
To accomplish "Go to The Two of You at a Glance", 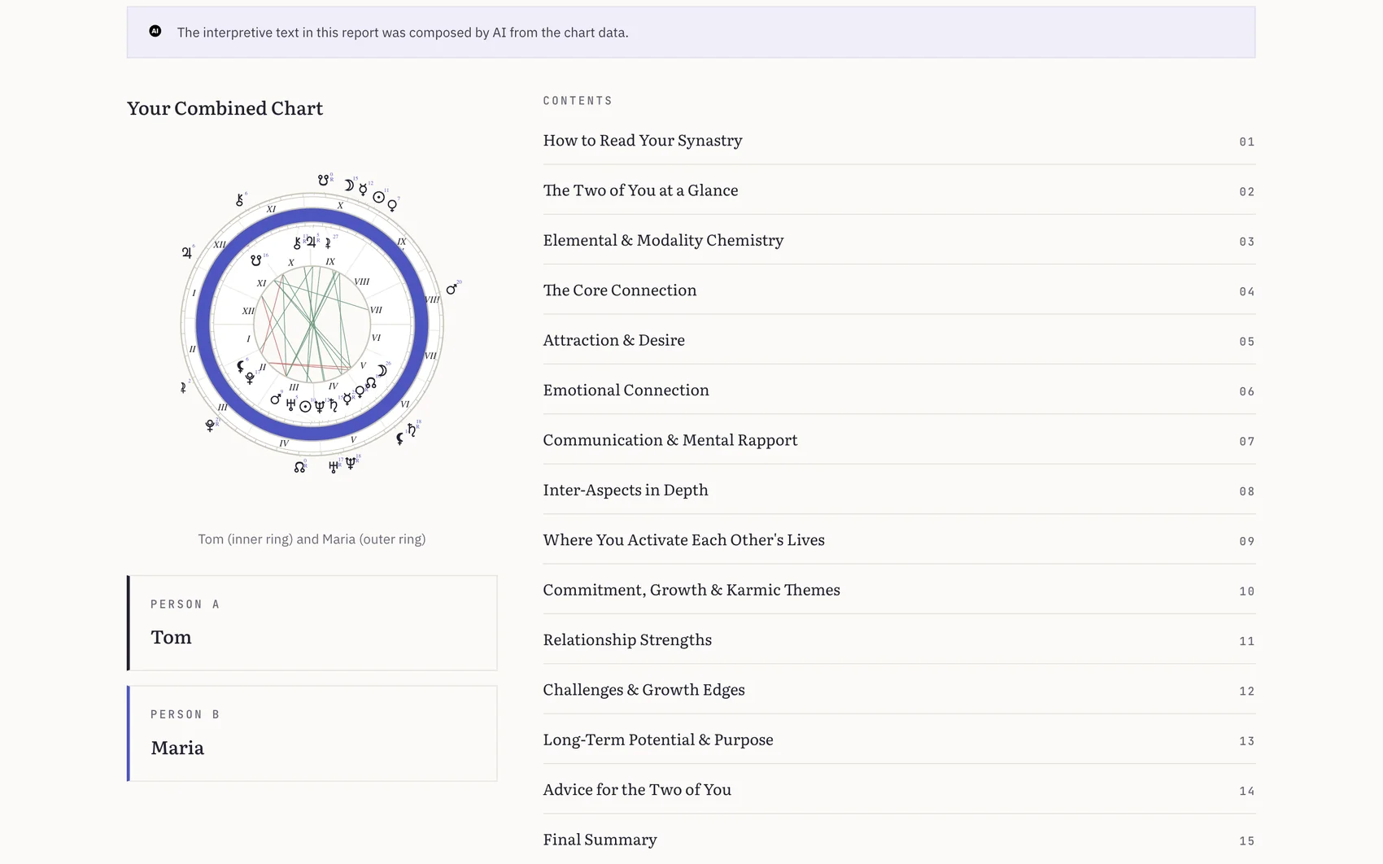I will 899,190.
